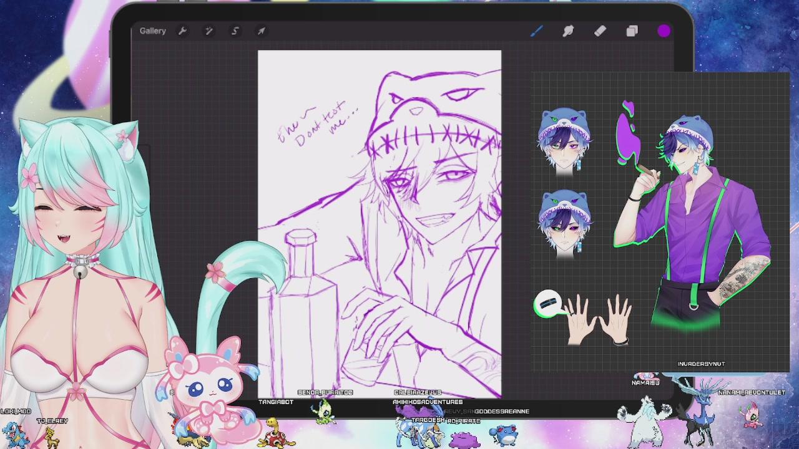Open the Layers panel
The height and width of the screenshot is (449, 799).
[x=632, y=31]
